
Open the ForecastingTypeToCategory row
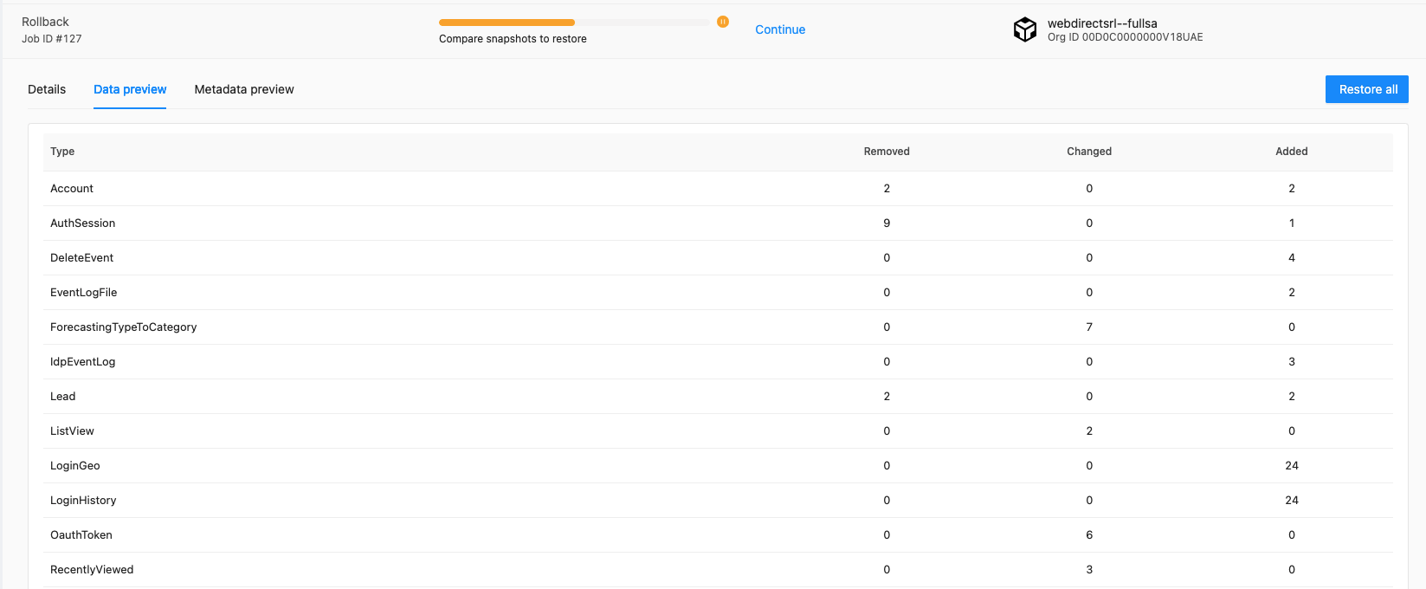[123, 327]
